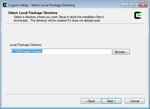Click the window title 'Cygwin Setup - Select Local Package Directory'
150x109 pixels.
(42, 5)
